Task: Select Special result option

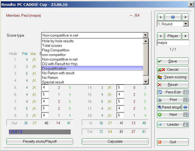Action: coord(92,82)
